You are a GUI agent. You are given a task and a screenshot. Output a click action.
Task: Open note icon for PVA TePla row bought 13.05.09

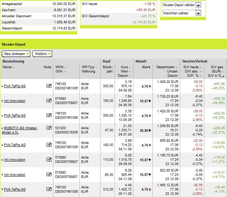[x=49, y=115]
